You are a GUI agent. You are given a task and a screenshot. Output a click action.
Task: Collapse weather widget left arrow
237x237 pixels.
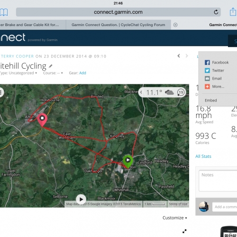coord(141,92)
